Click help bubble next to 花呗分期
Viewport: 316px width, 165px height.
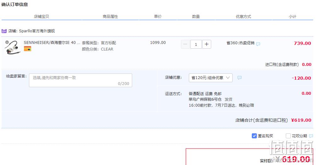point(311,136)
